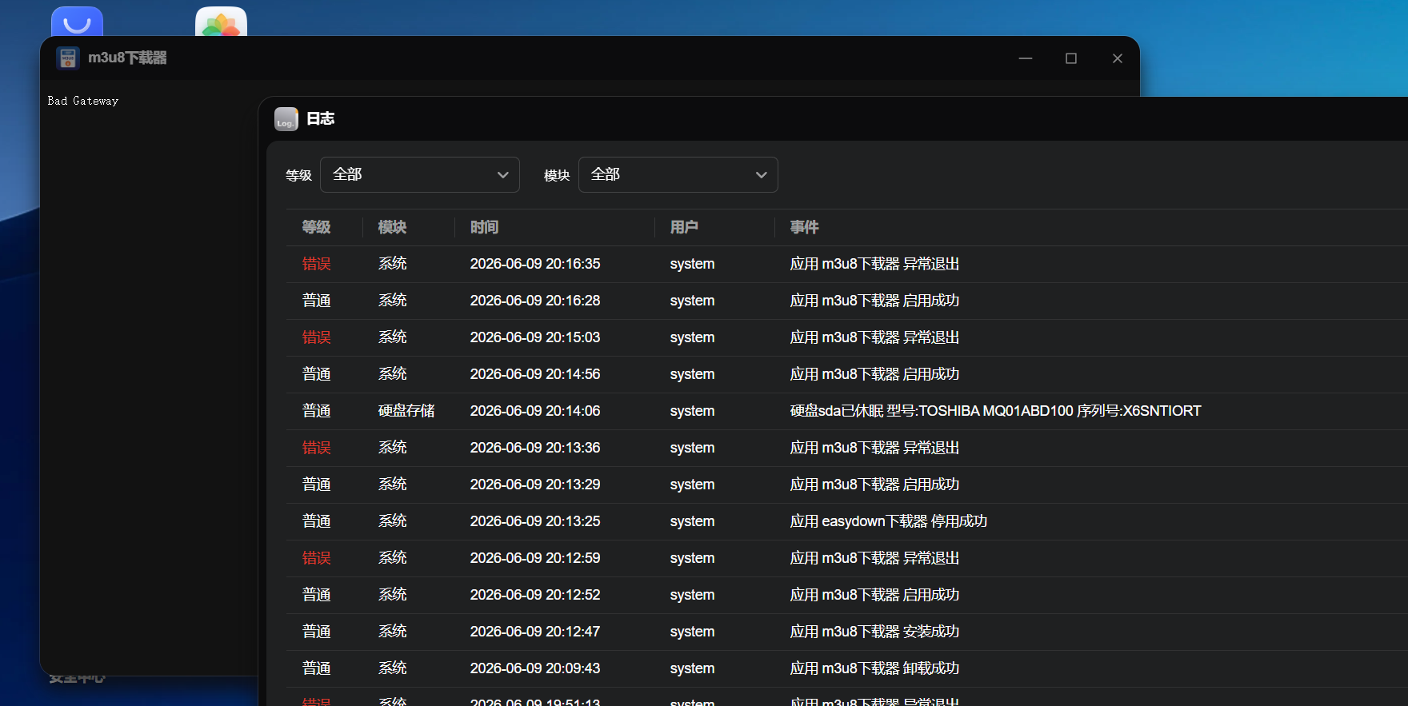Click the 时间 column header

point(485,227)
